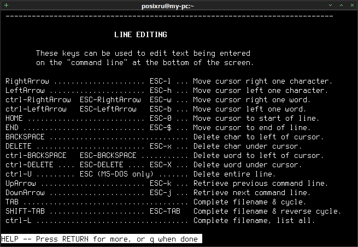Click the ESC-h shortcut
The height and width of the screenshot is (247, 358).
pyautogui.click(x=161, y=90)
